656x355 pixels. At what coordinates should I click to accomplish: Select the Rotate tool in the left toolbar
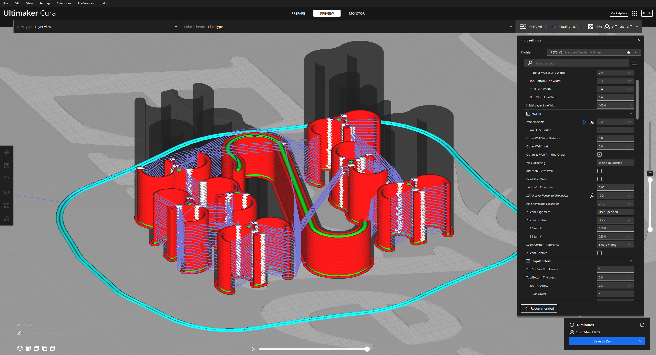click(7, 179)
